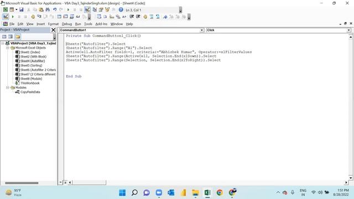
Task: Open the Edit menu
Action: click(20, 24)
